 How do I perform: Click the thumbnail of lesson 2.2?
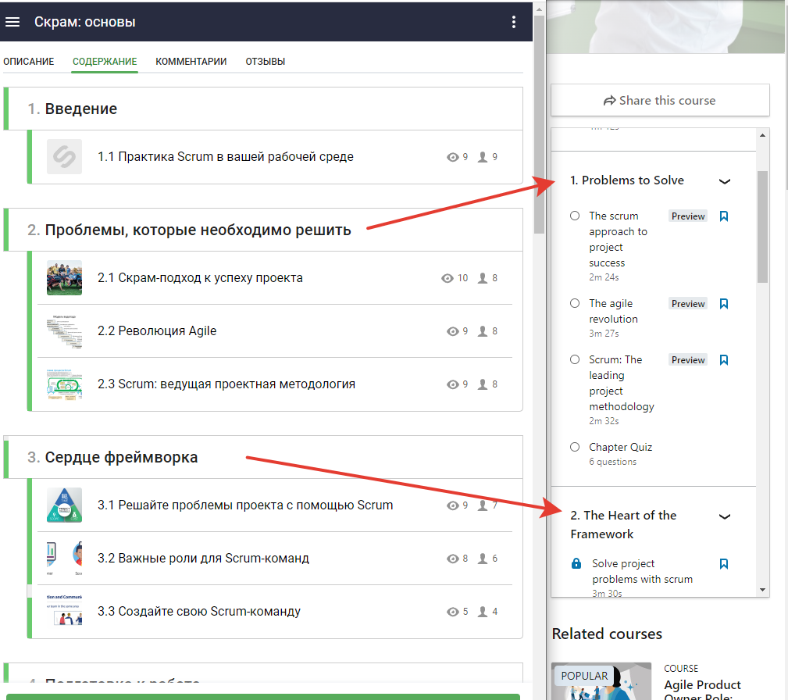click(x=64, y=331)
